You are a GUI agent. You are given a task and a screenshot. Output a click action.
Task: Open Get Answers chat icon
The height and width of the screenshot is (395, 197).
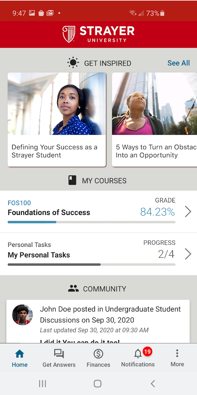pyautogui.click(x=59, y=354)
